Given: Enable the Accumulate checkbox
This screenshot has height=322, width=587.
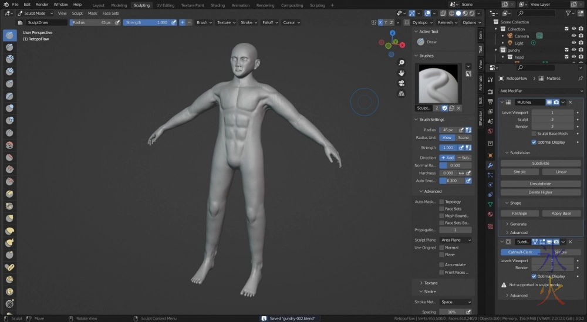Looking at the screenshot, I should pos(442,265).
